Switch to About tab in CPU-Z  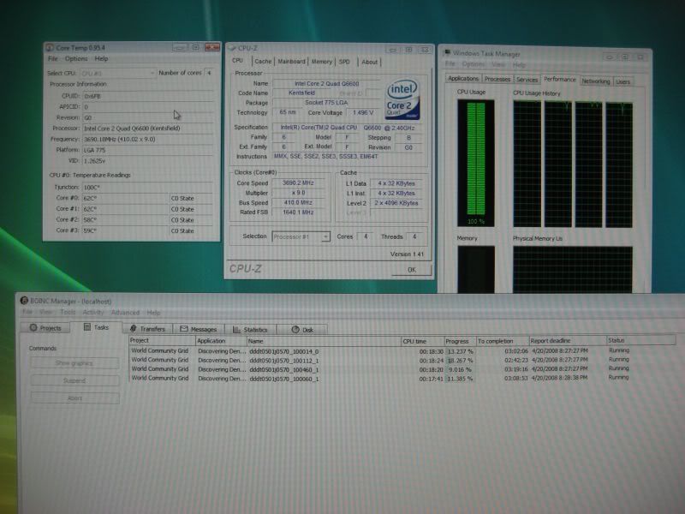[370, 62]
